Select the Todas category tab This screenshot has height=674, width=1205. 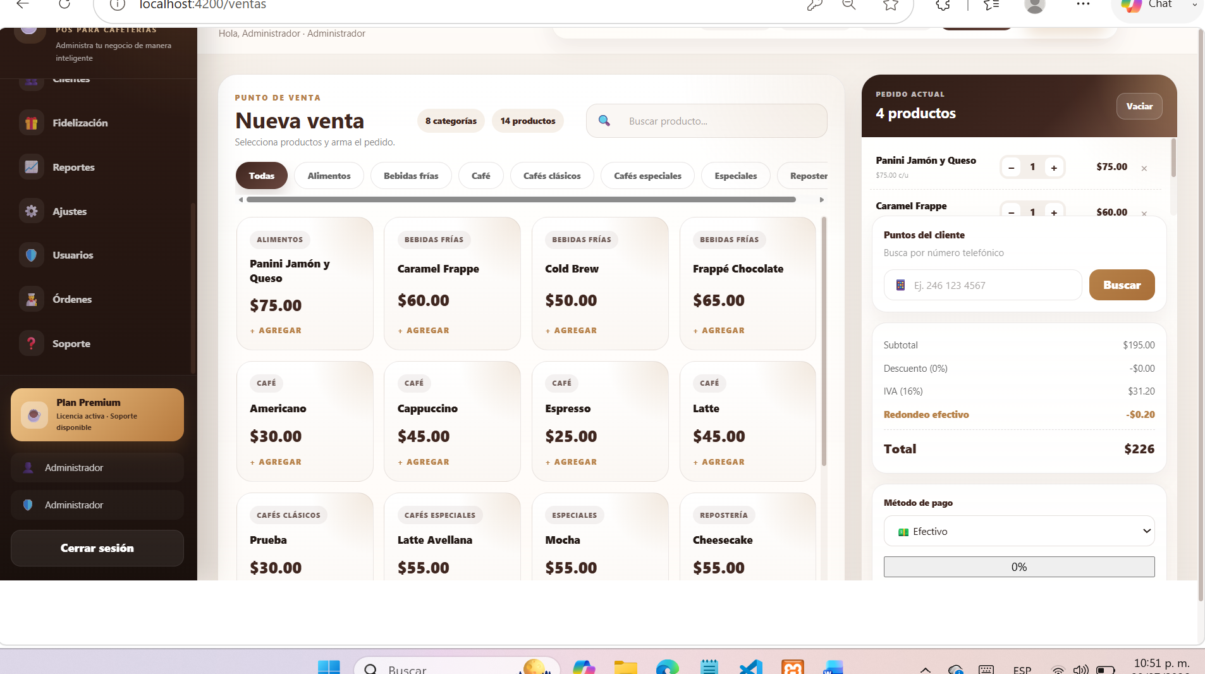[262, 176]
